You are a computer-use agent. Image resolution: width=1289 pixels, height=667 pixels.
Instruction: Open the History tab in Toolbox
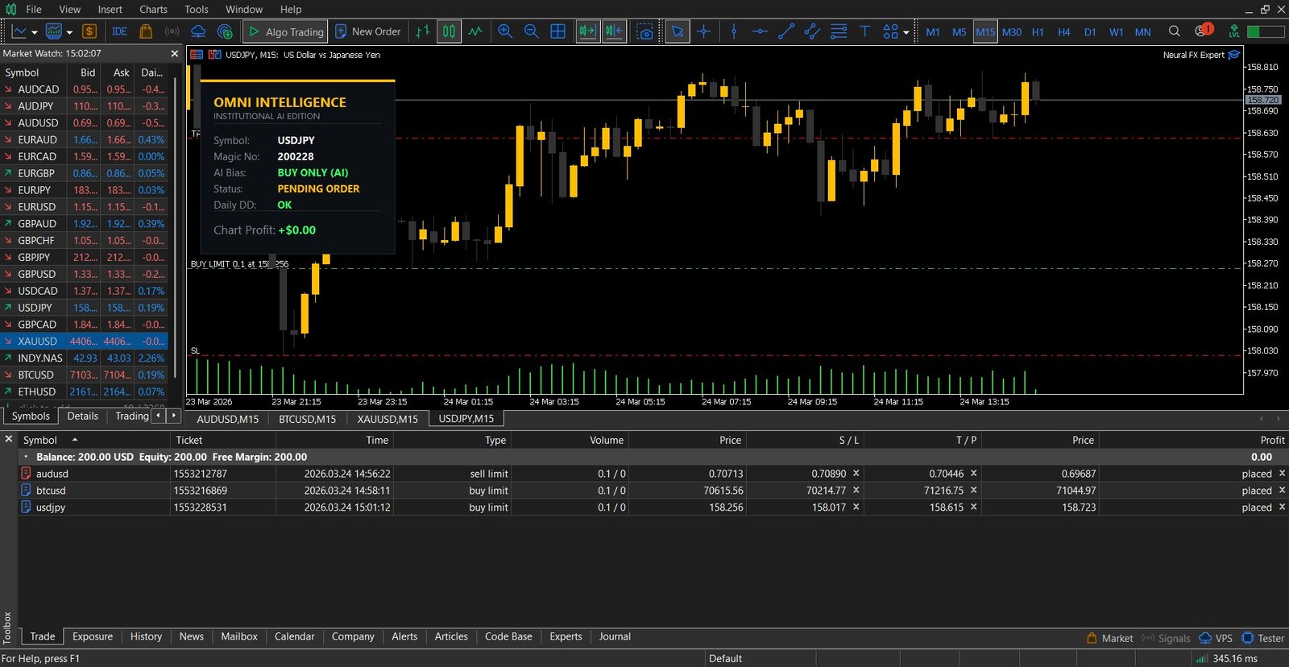tap(146, 636)
